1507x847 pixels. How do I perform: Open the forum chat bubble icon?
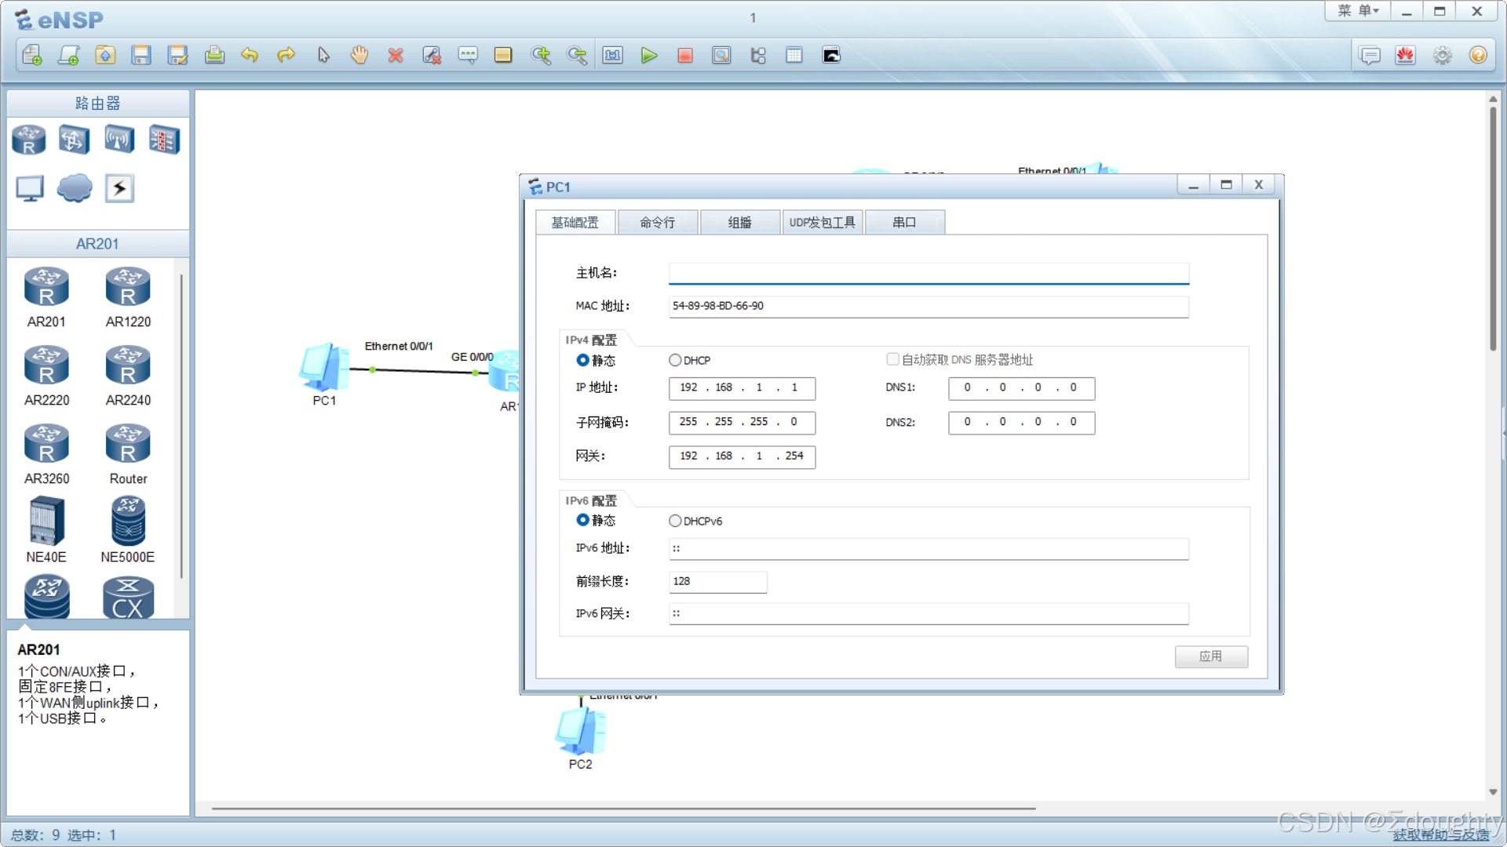1370,55
